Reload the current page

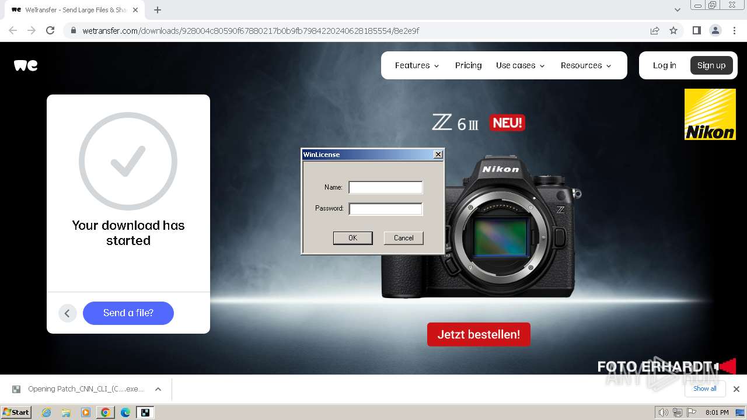coord(50,30)
